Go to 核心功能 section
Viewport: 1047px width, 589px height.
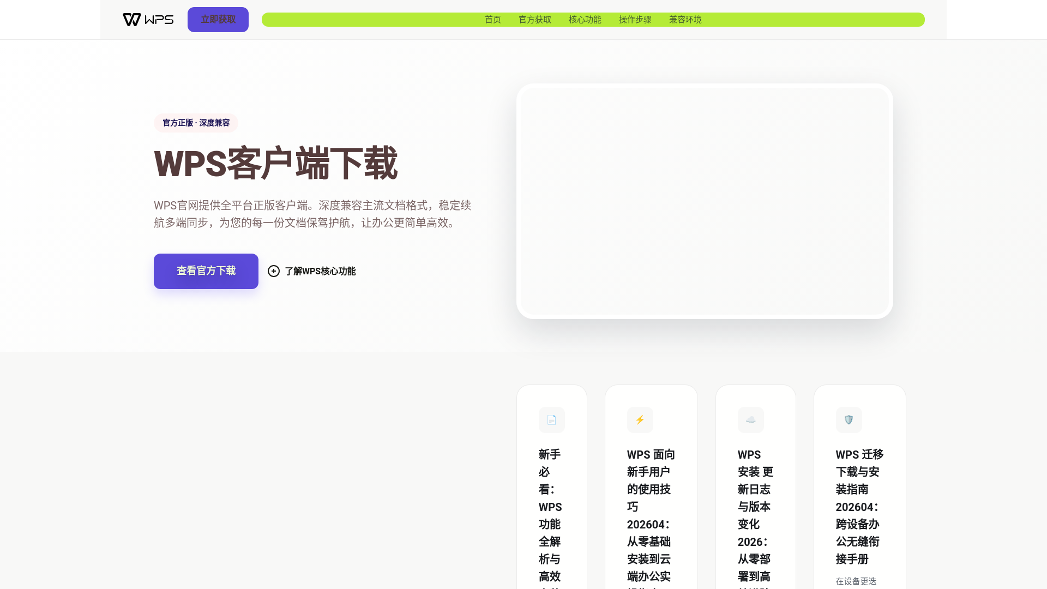(x=585, y=20)
